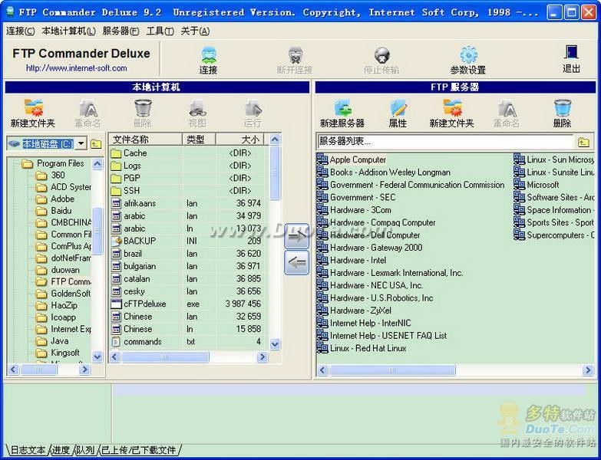This screenshot has height=460, width=601.
Task: Click the 运行 run icon
Action: [253, 113]
